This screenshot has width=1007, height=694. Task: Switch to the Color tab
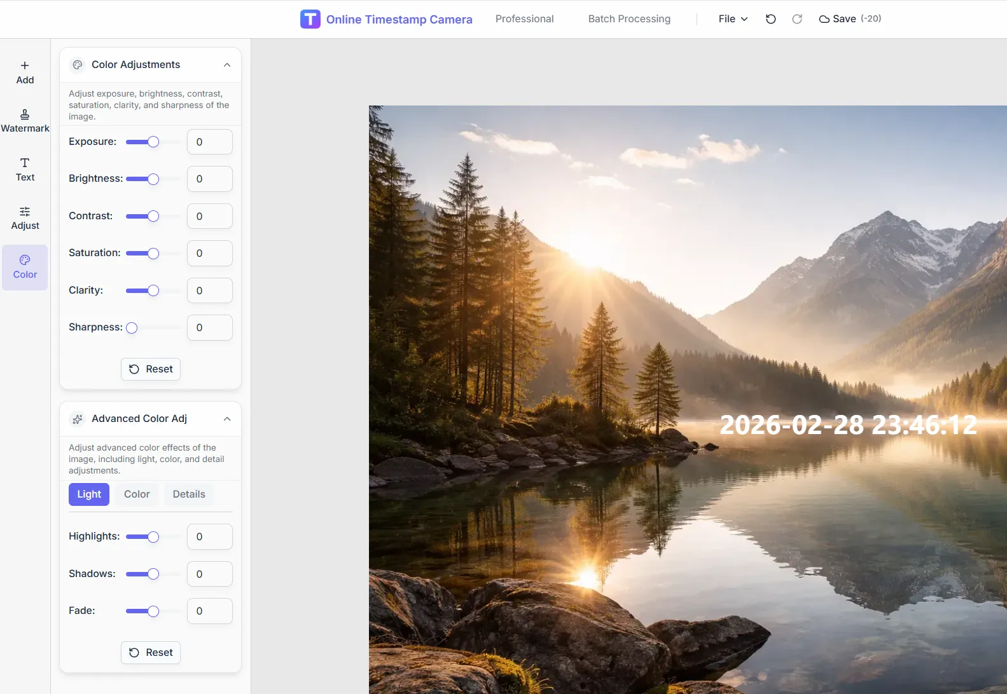click(137, 494)
